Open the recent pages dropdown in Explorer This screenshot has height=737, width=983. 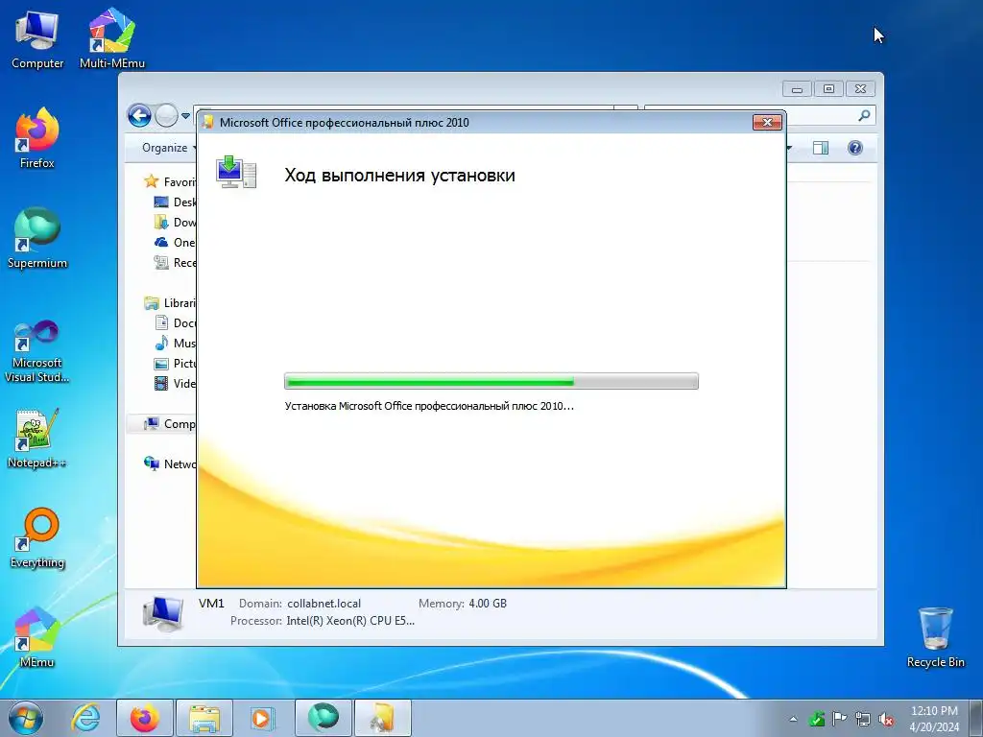point(185,116)
